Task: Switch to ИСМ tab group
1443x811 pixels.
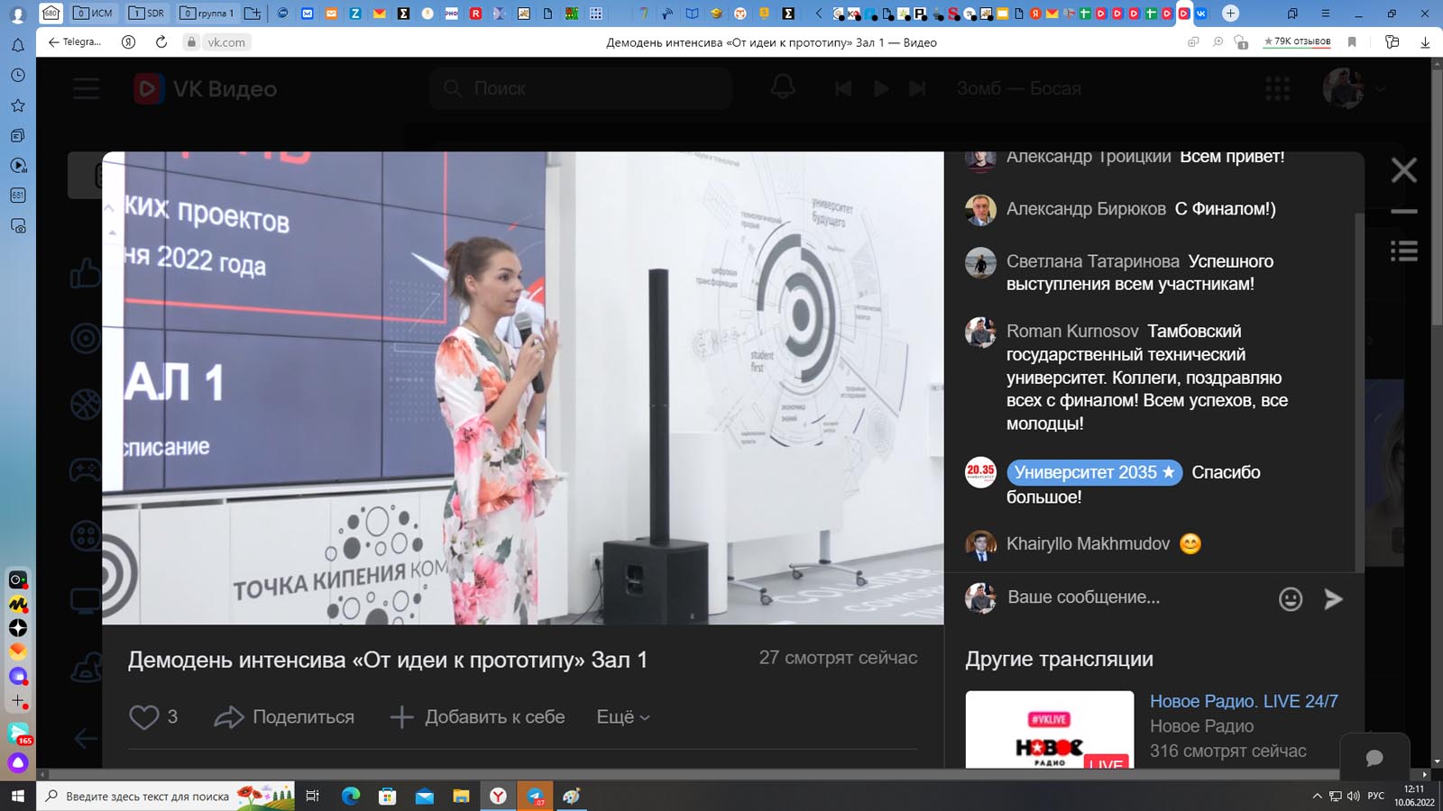Action: 94,14
